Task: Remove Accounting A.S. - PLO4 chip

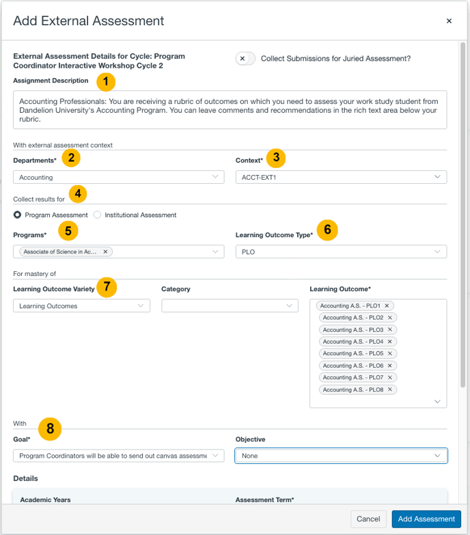Action: 390,342
